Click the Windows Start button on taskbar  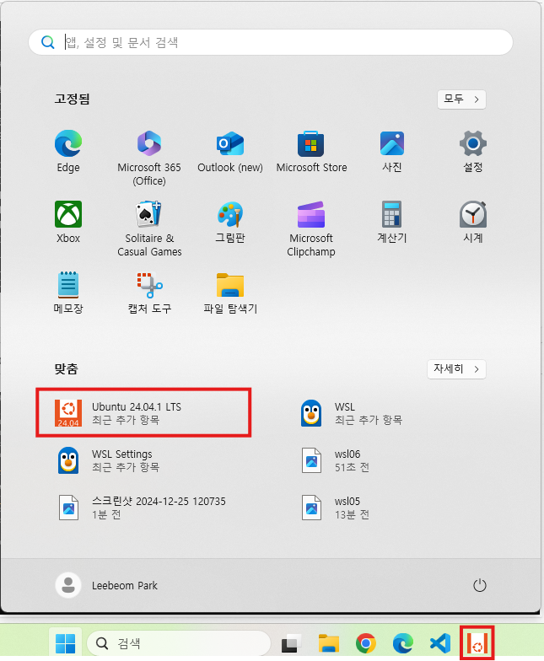point(66,643)
